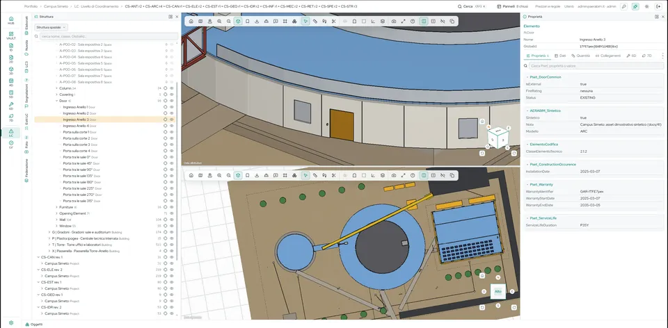Switch to the 5D module icon
The height and width of the screenshot is (328, 668).
11,94
